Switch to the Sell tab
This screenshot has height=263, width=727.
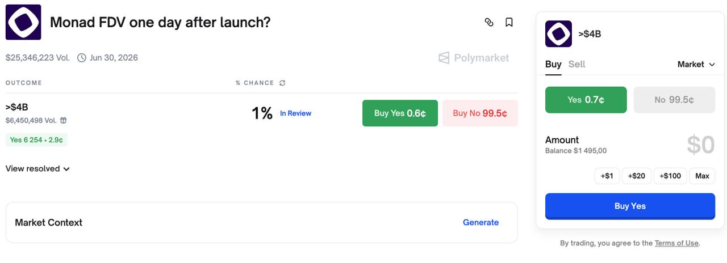(576, 65)
